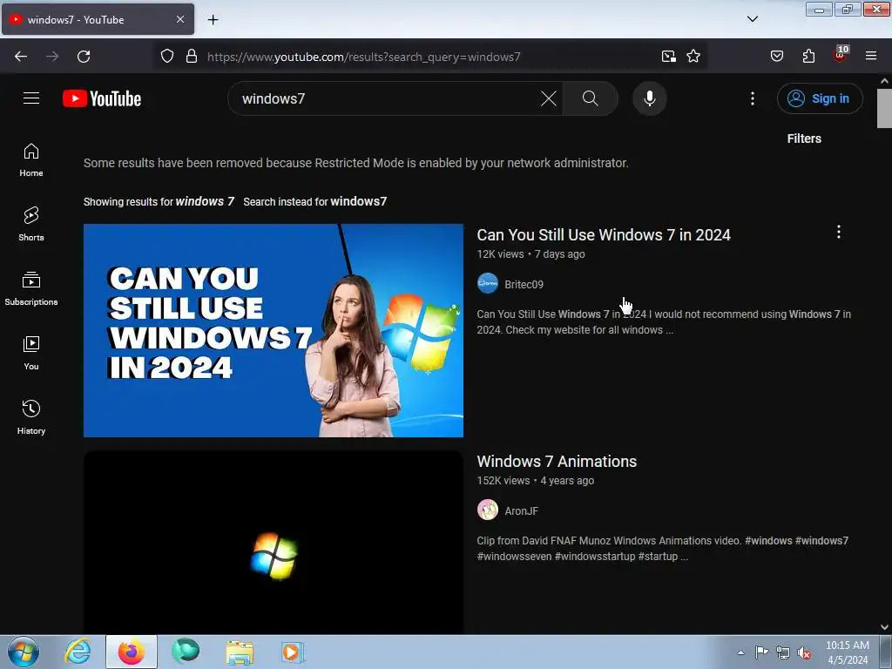View site security padlock info
Viewport: 892px width, 669px height.
tap(192, 57)
